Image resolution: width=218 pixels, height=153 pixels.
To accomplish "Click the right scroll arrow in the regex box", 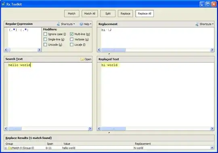I will tap(39, 50).
